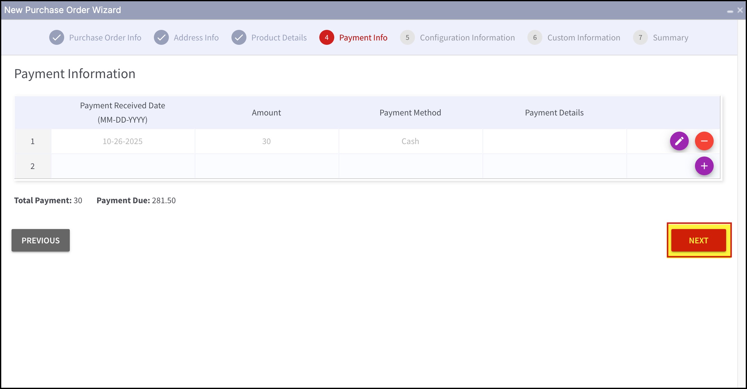Click the empty Amount cell in row 2

[x=267, y=166]
